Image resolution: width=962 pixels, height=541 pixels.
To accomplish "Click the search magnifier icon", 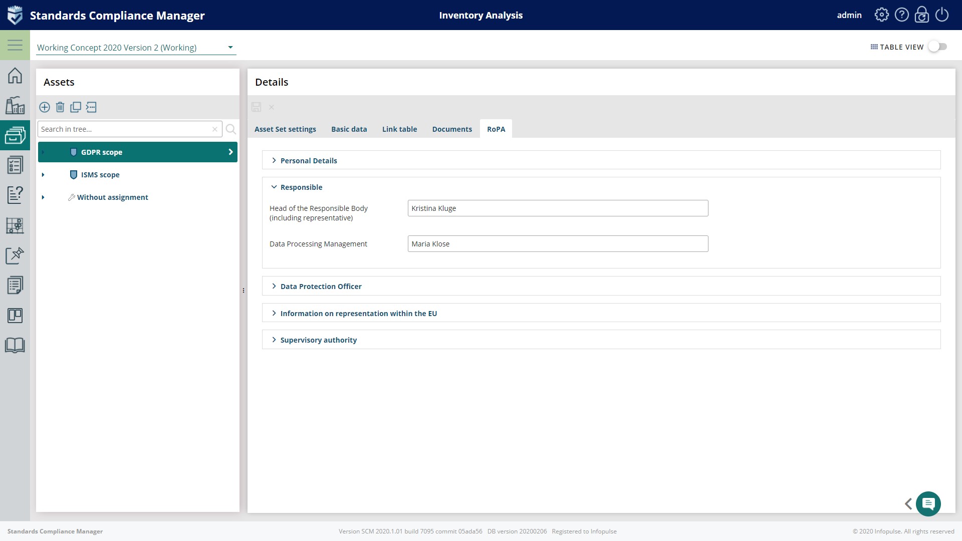I will (x=231, y=129).
